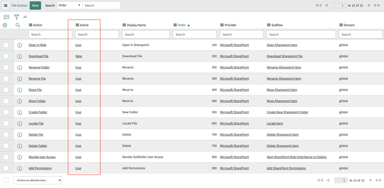Screen dimensions: 384x188
Task: Preview the Move Folder record info icon
Action: [20, 101]
